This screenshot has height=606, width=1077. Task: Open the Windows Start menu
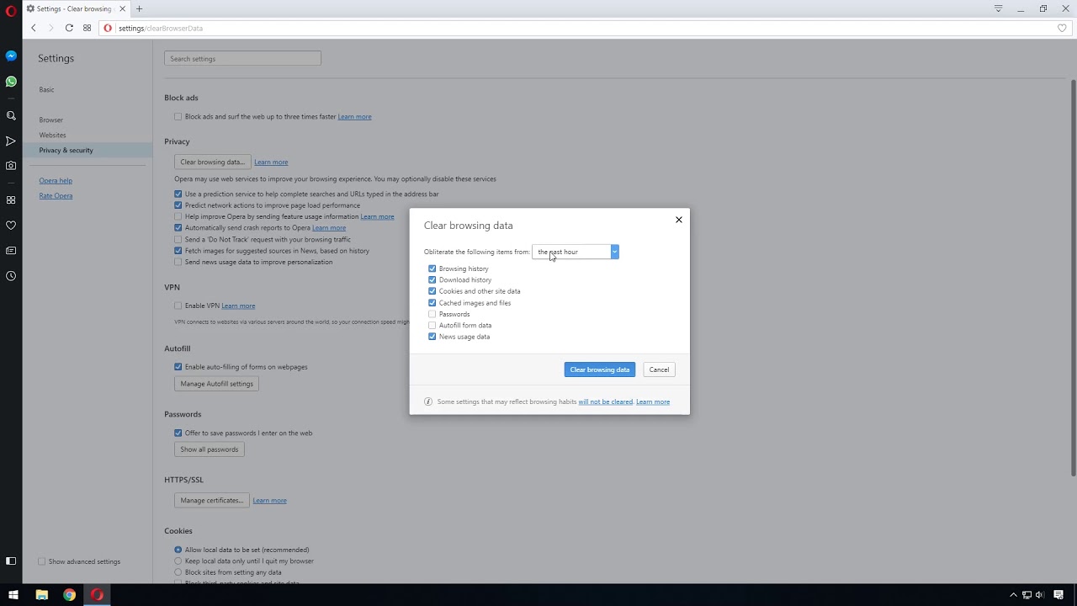coord(13,595)
